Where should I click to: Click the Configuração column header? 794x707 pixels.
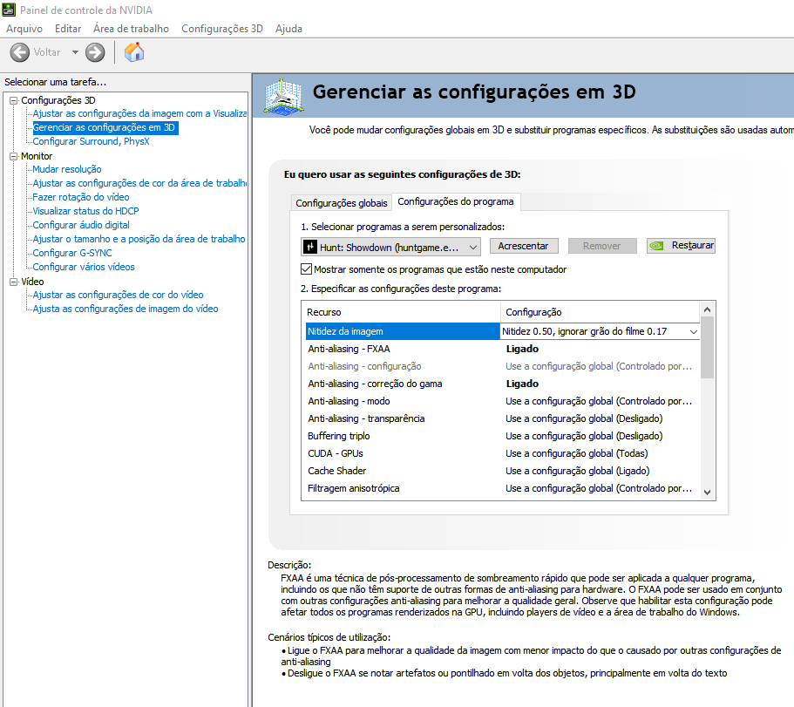click(600, 312)
